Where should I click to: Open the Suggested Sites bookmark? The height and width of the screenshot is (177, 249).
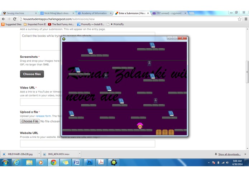[11, 24]
